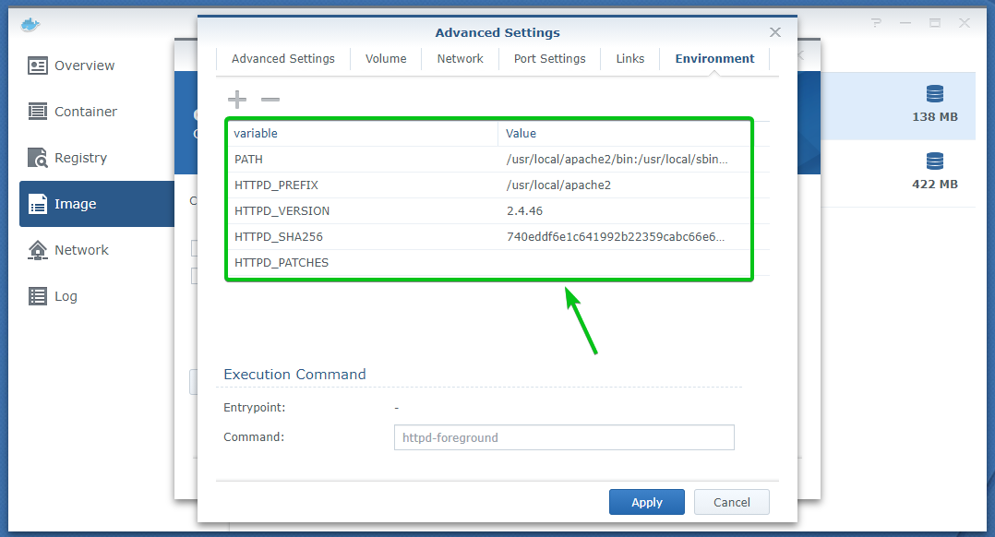Go to the Registry section
This screenshot has width=995, height=537.
[x=80, y=158]
